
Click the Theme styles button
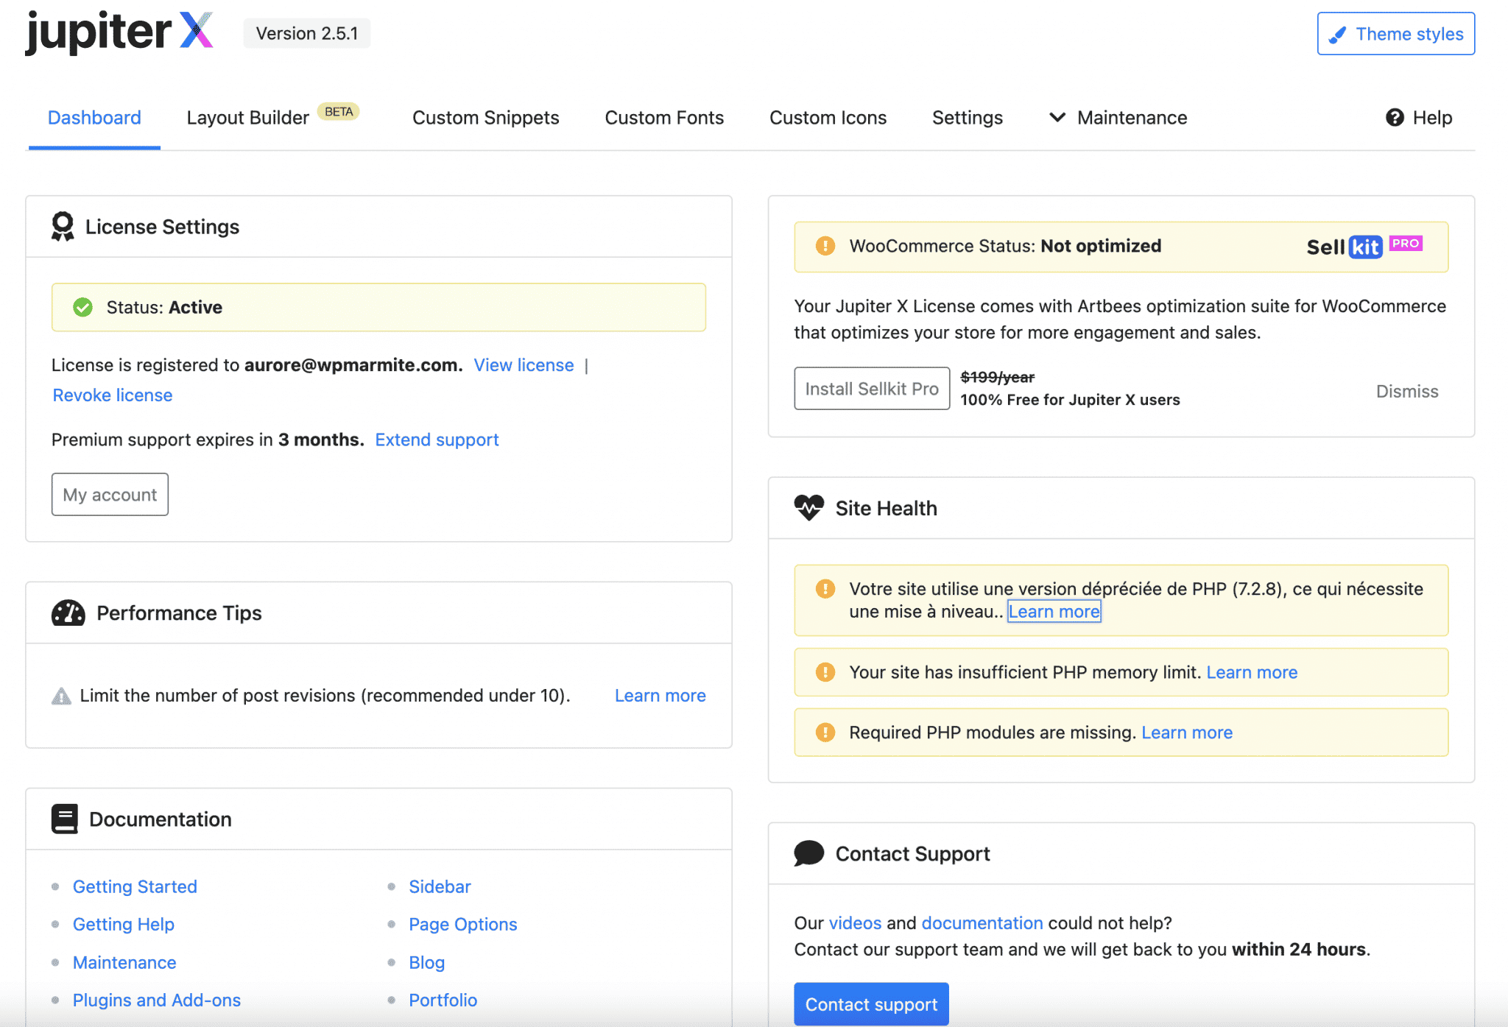pos(1395,34)
